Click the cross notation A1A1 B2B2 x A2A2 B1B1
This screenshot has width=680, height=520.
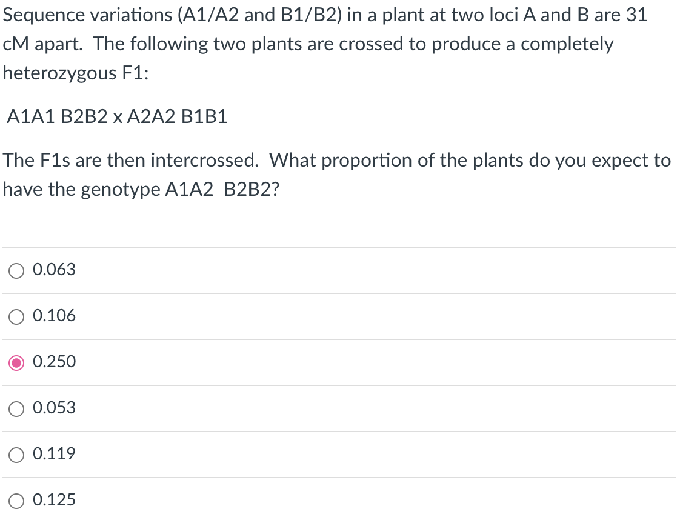pos(117,116)
